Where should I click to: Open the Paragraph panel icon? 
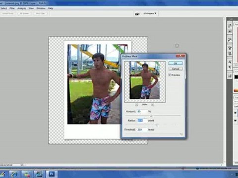tap(230, 67)
